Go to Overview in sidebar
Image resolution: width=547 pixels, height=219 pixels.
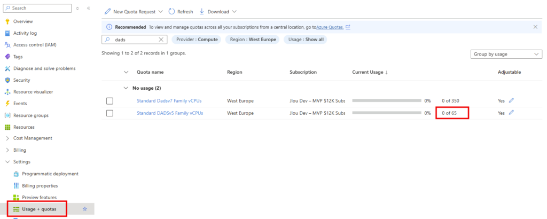click(23, 21)
